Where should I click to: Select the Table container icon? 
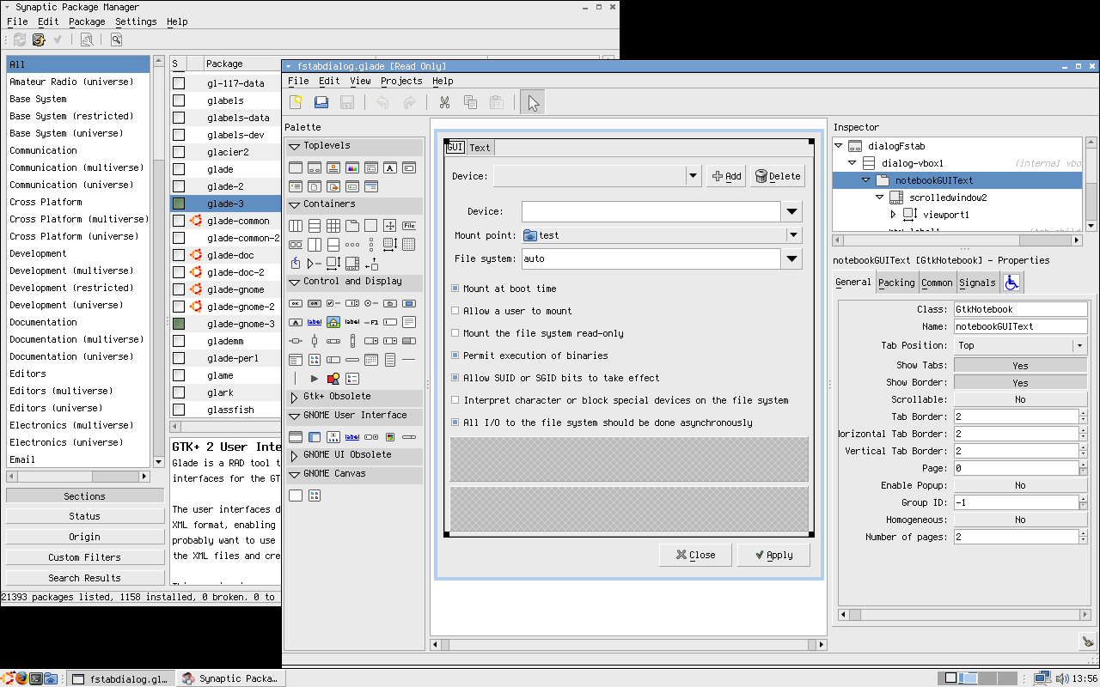[x=333, y=226]
